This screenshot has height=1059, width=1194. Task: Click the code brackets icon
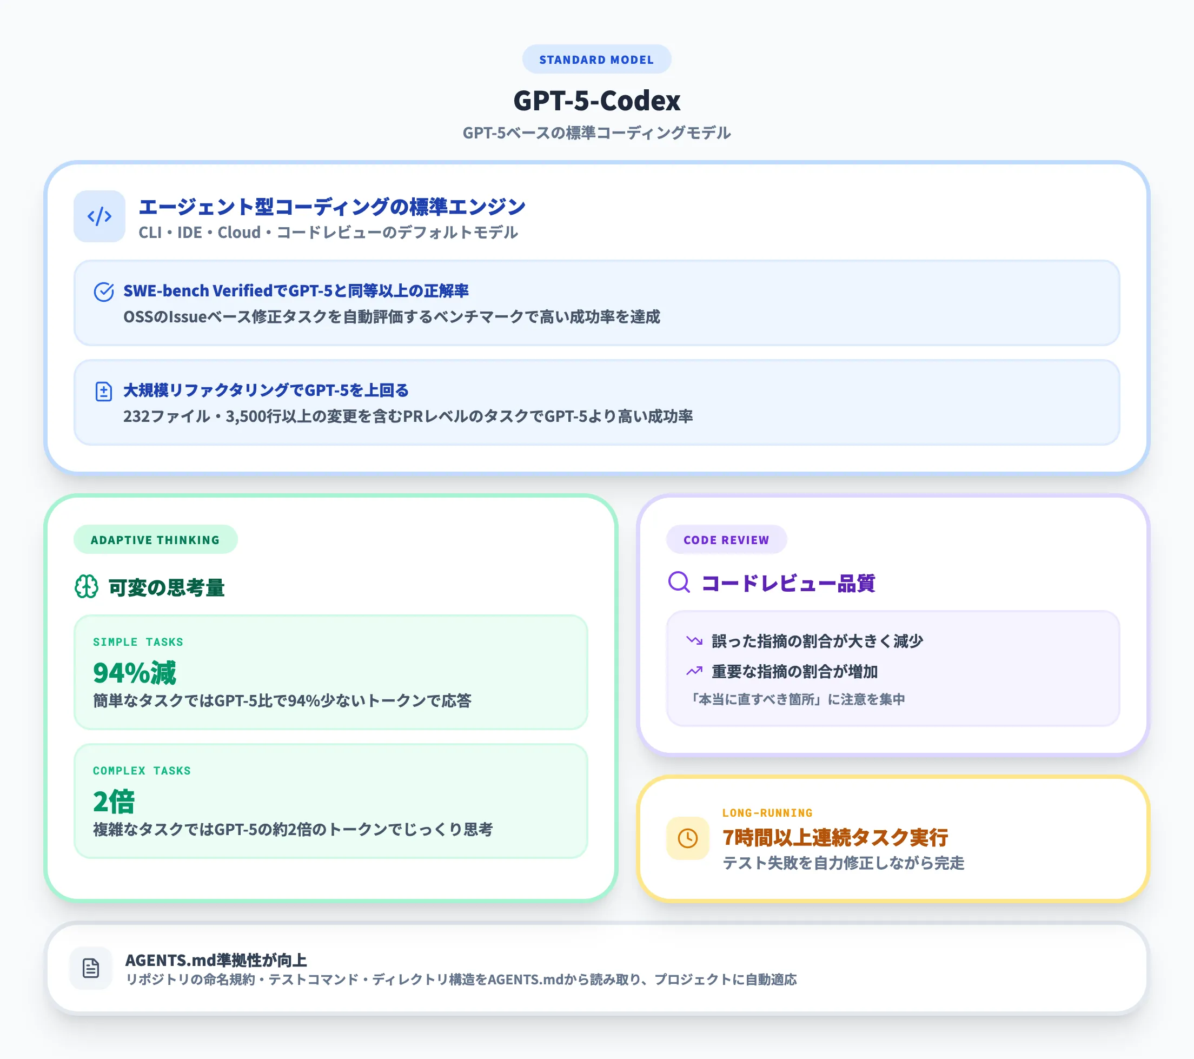(99, 216)
